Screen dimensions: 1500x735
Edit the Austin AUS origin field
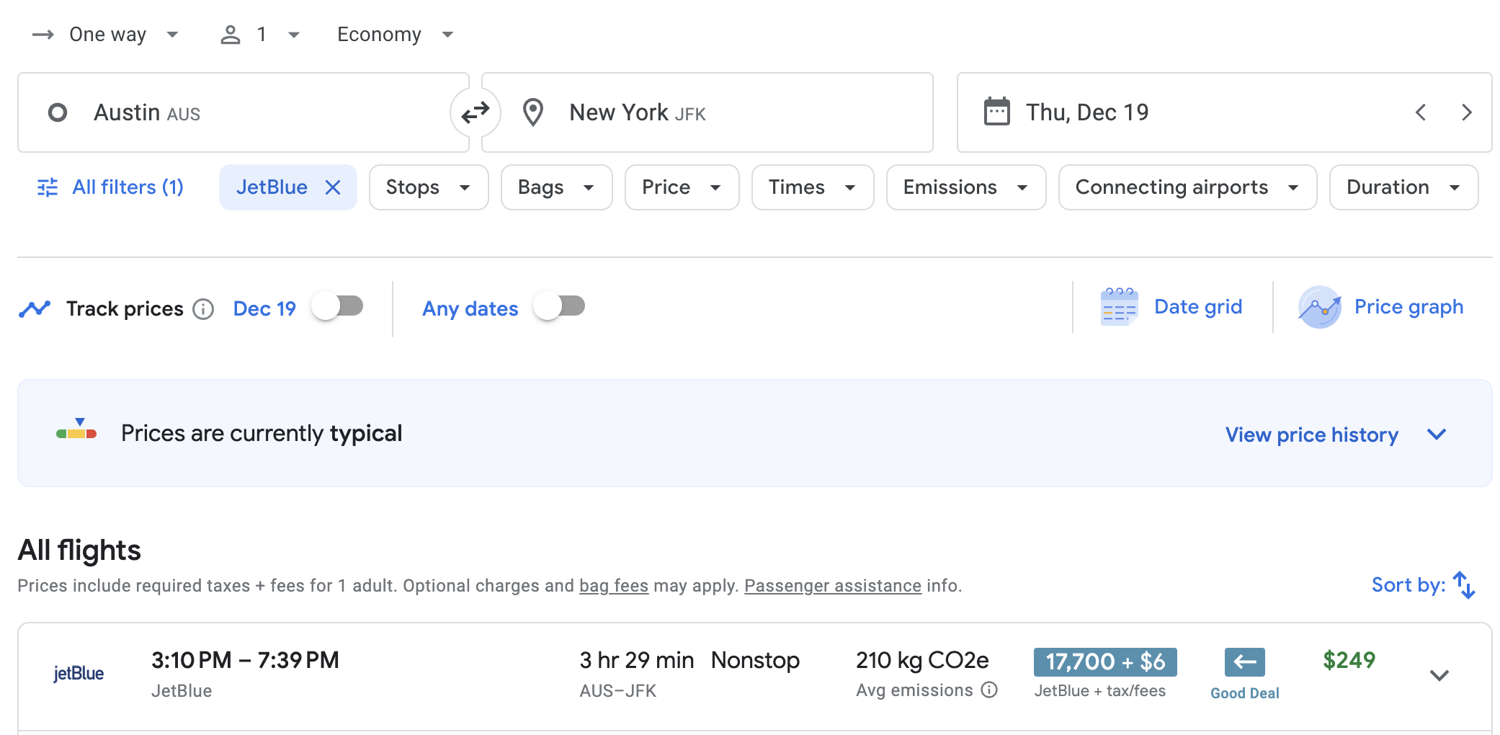pos(244,112)
